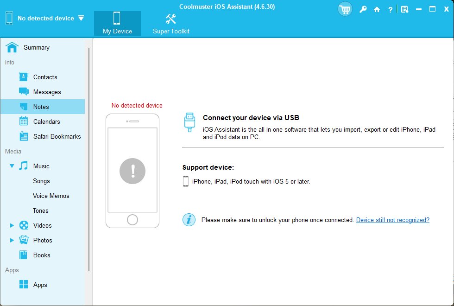
Task: Close the Coolmuster iOS Assistant window
Action: click(446, 9)
